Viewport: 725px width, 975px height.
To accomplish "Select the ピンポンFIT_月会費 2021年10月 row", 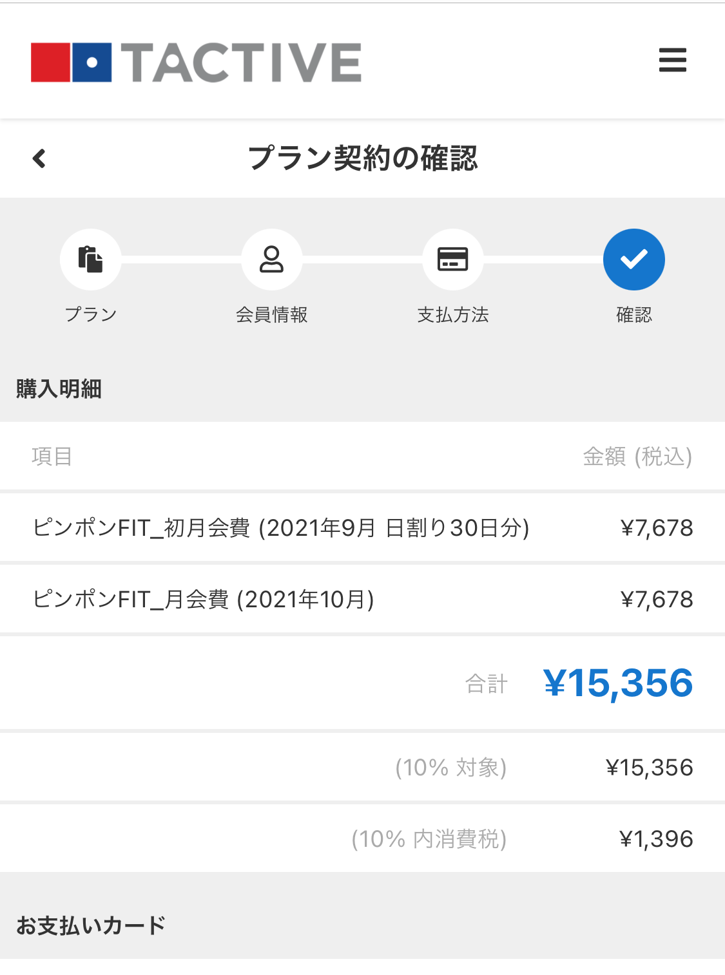I will [362, 599].
